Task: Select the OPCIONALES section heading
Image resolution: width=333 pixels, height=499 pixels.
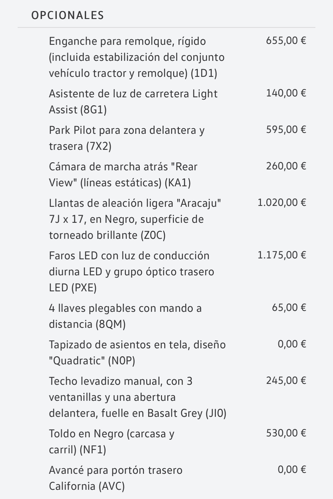Action: [x=67, y=15]
